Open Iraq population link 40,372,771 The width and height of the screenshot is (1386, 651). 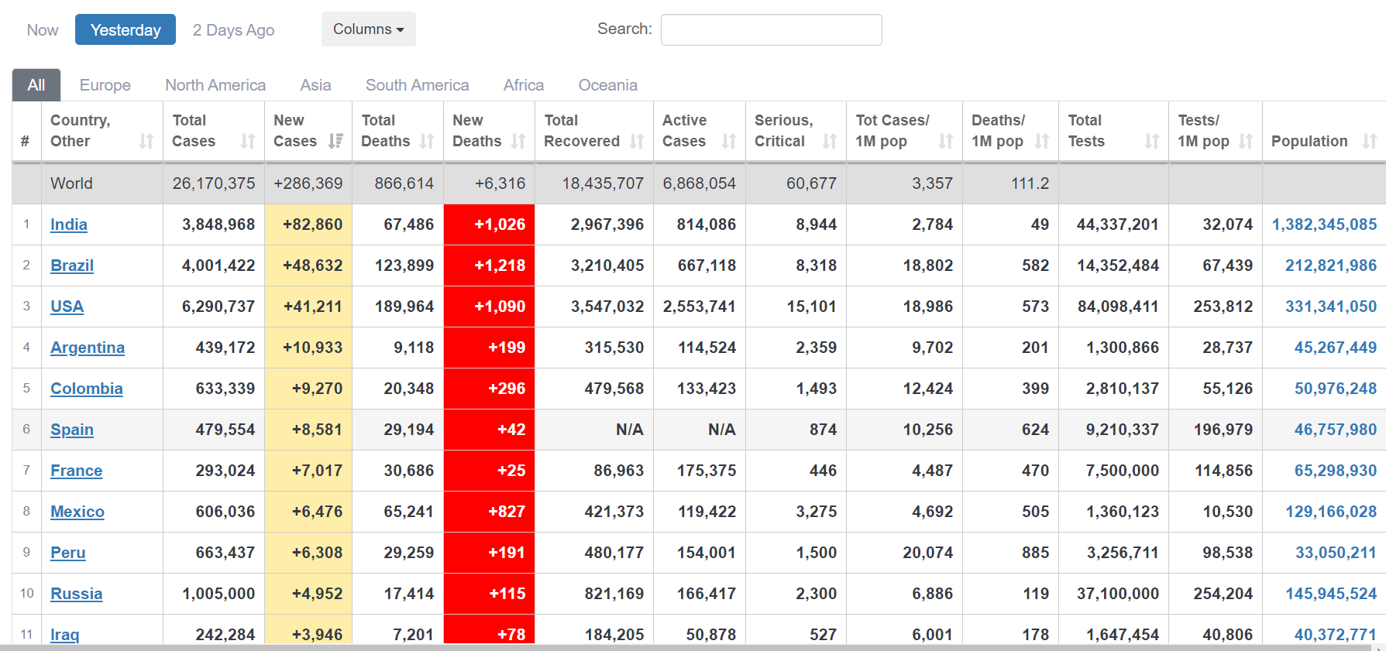(1336, 635)
